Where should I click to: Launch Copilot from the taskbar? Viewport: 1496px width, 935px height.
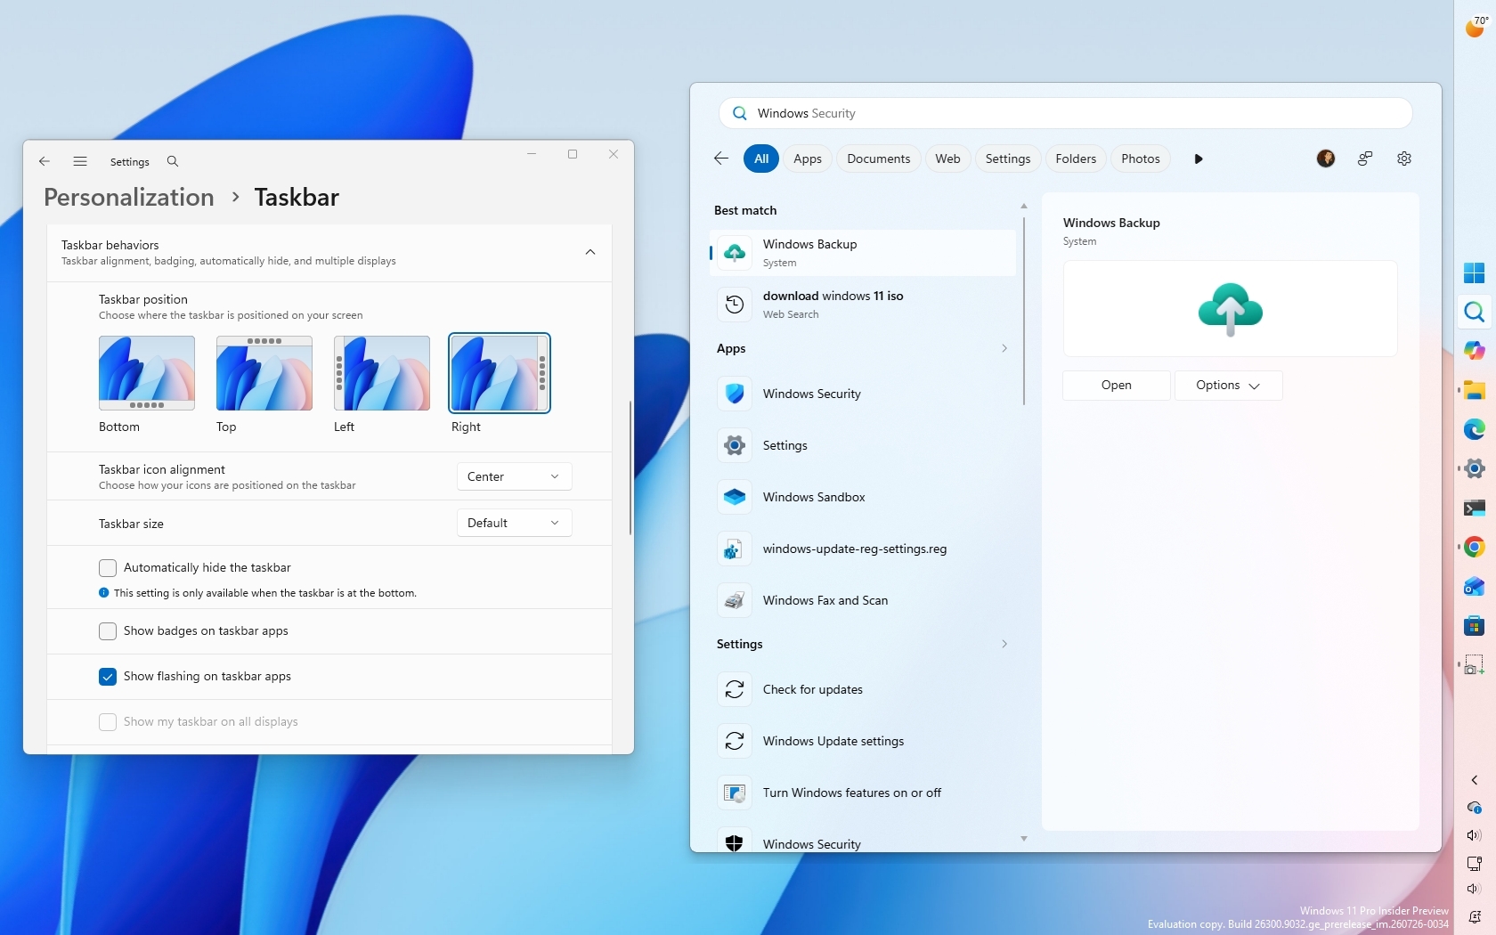(1475, 351)
